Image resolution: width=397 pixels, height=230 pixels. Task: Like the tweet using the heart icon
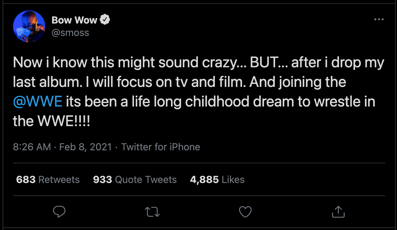(x=245, y=212)
